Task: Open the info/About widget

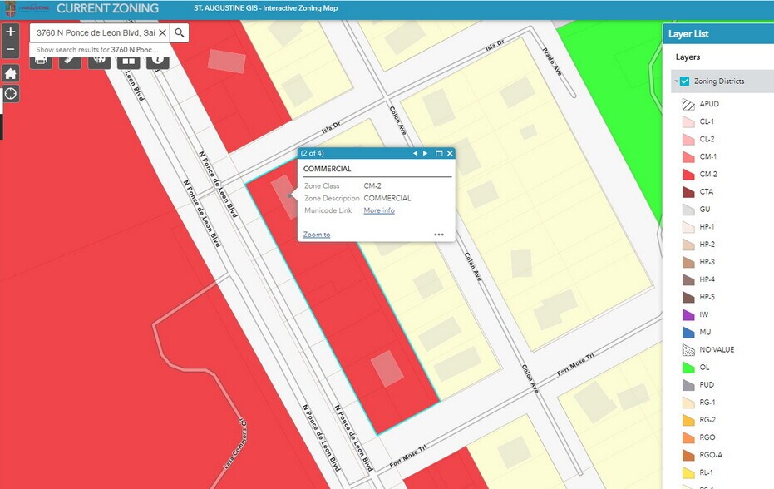Action: [x=157, y=61]
